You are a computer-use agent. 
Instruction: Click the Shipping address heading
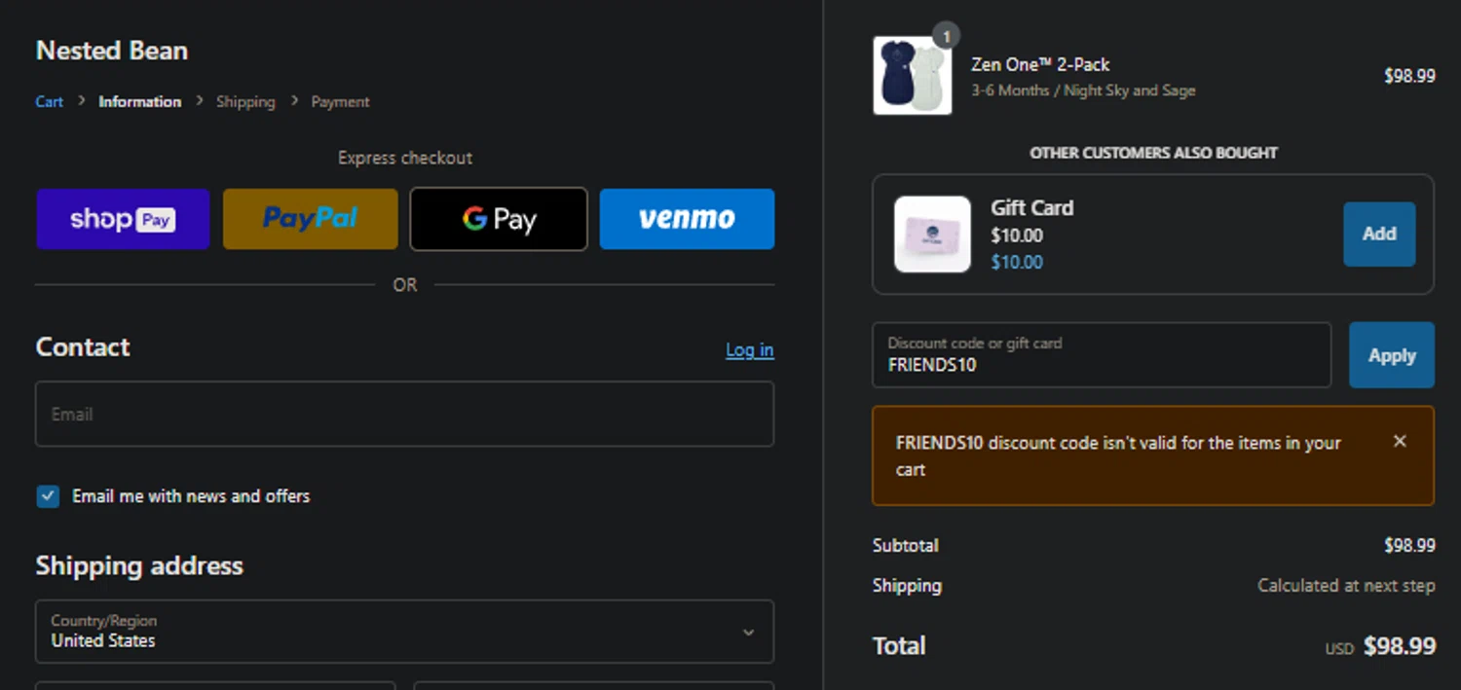click(x=139, y=566)
